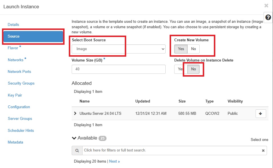Clear the filter search box
The height and width of the screenshot is (168, 273).
click(x=263, y=151)
